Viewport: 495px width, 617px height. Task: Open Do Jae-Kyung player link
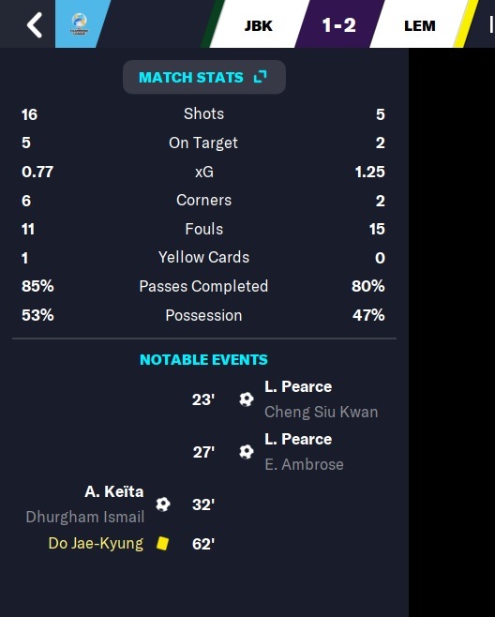tap(96, 544)
